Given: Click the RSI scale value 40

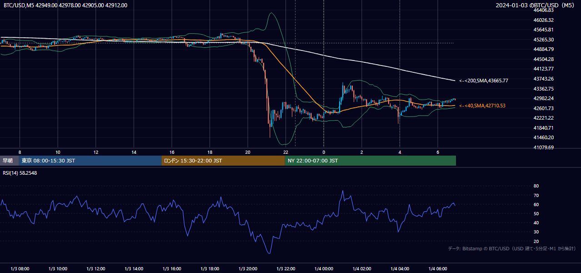Looking at the screenshot, I should 536,222.
